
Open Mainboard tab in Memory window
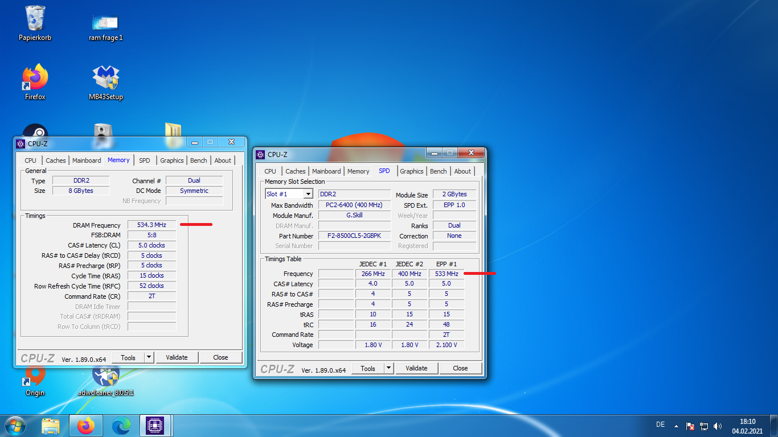[x=87, y=160]
